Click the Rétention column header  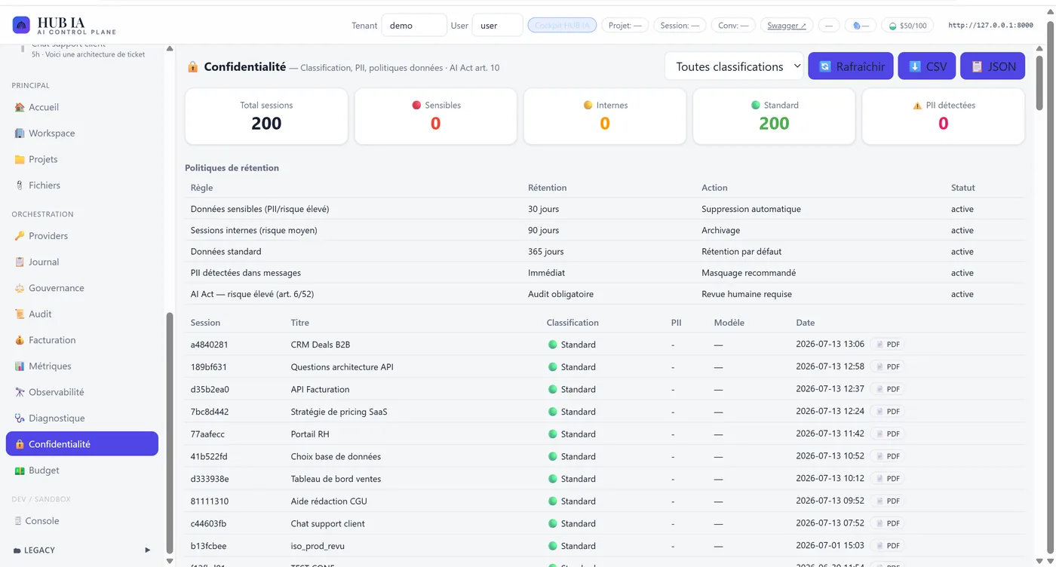click(x=548, y=188)
